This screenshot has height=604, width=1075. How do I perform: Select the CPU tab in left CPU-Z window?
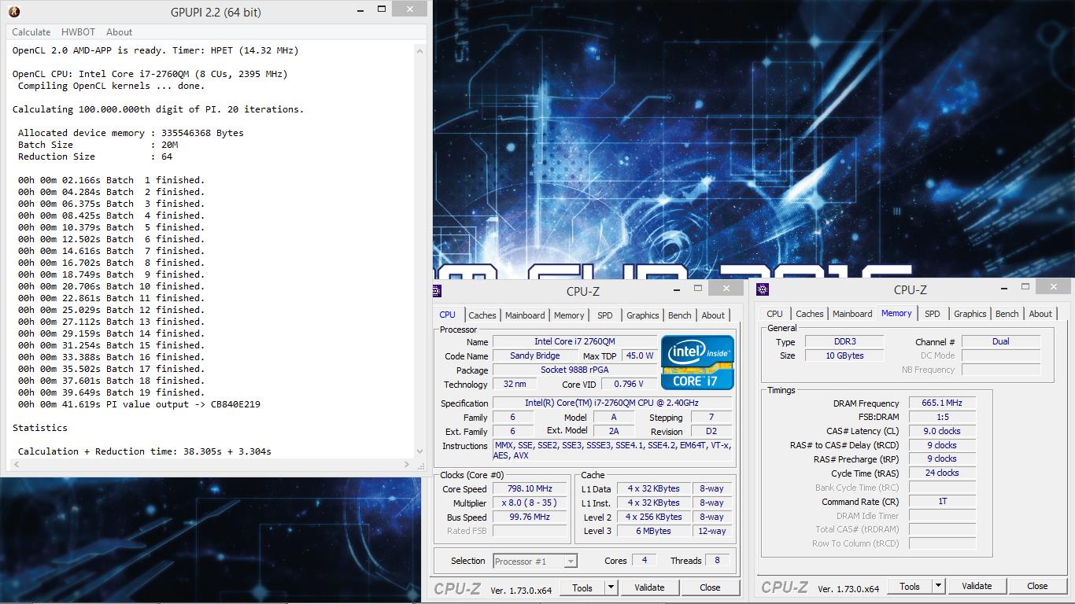point(447,315)
